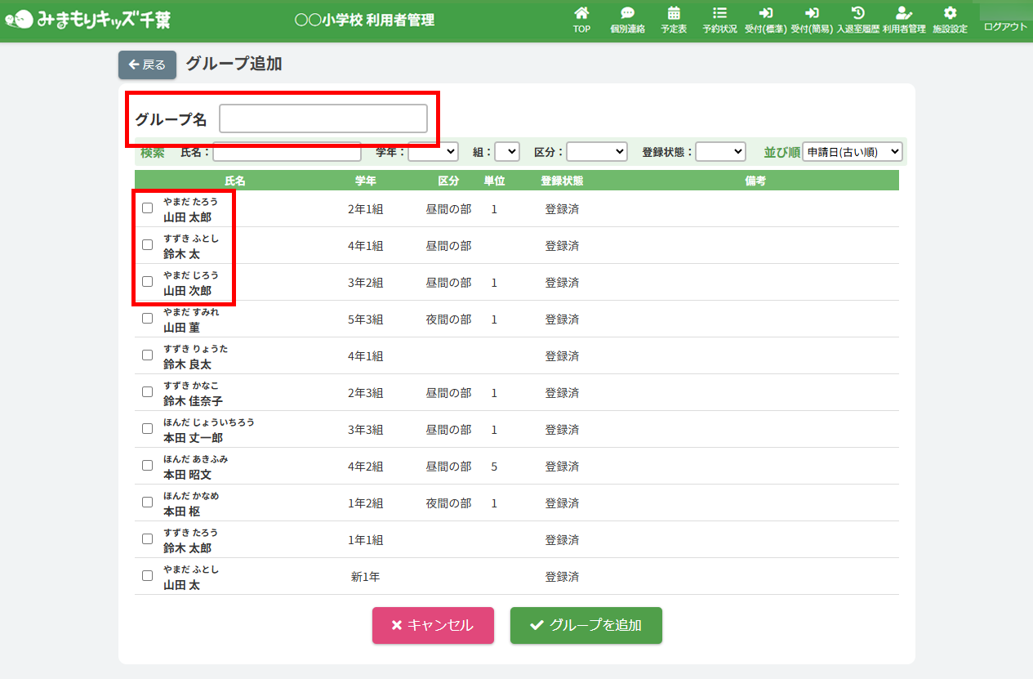Open the 予定表 calendar icon
1033x679 pixels.
tap(674, 14)
